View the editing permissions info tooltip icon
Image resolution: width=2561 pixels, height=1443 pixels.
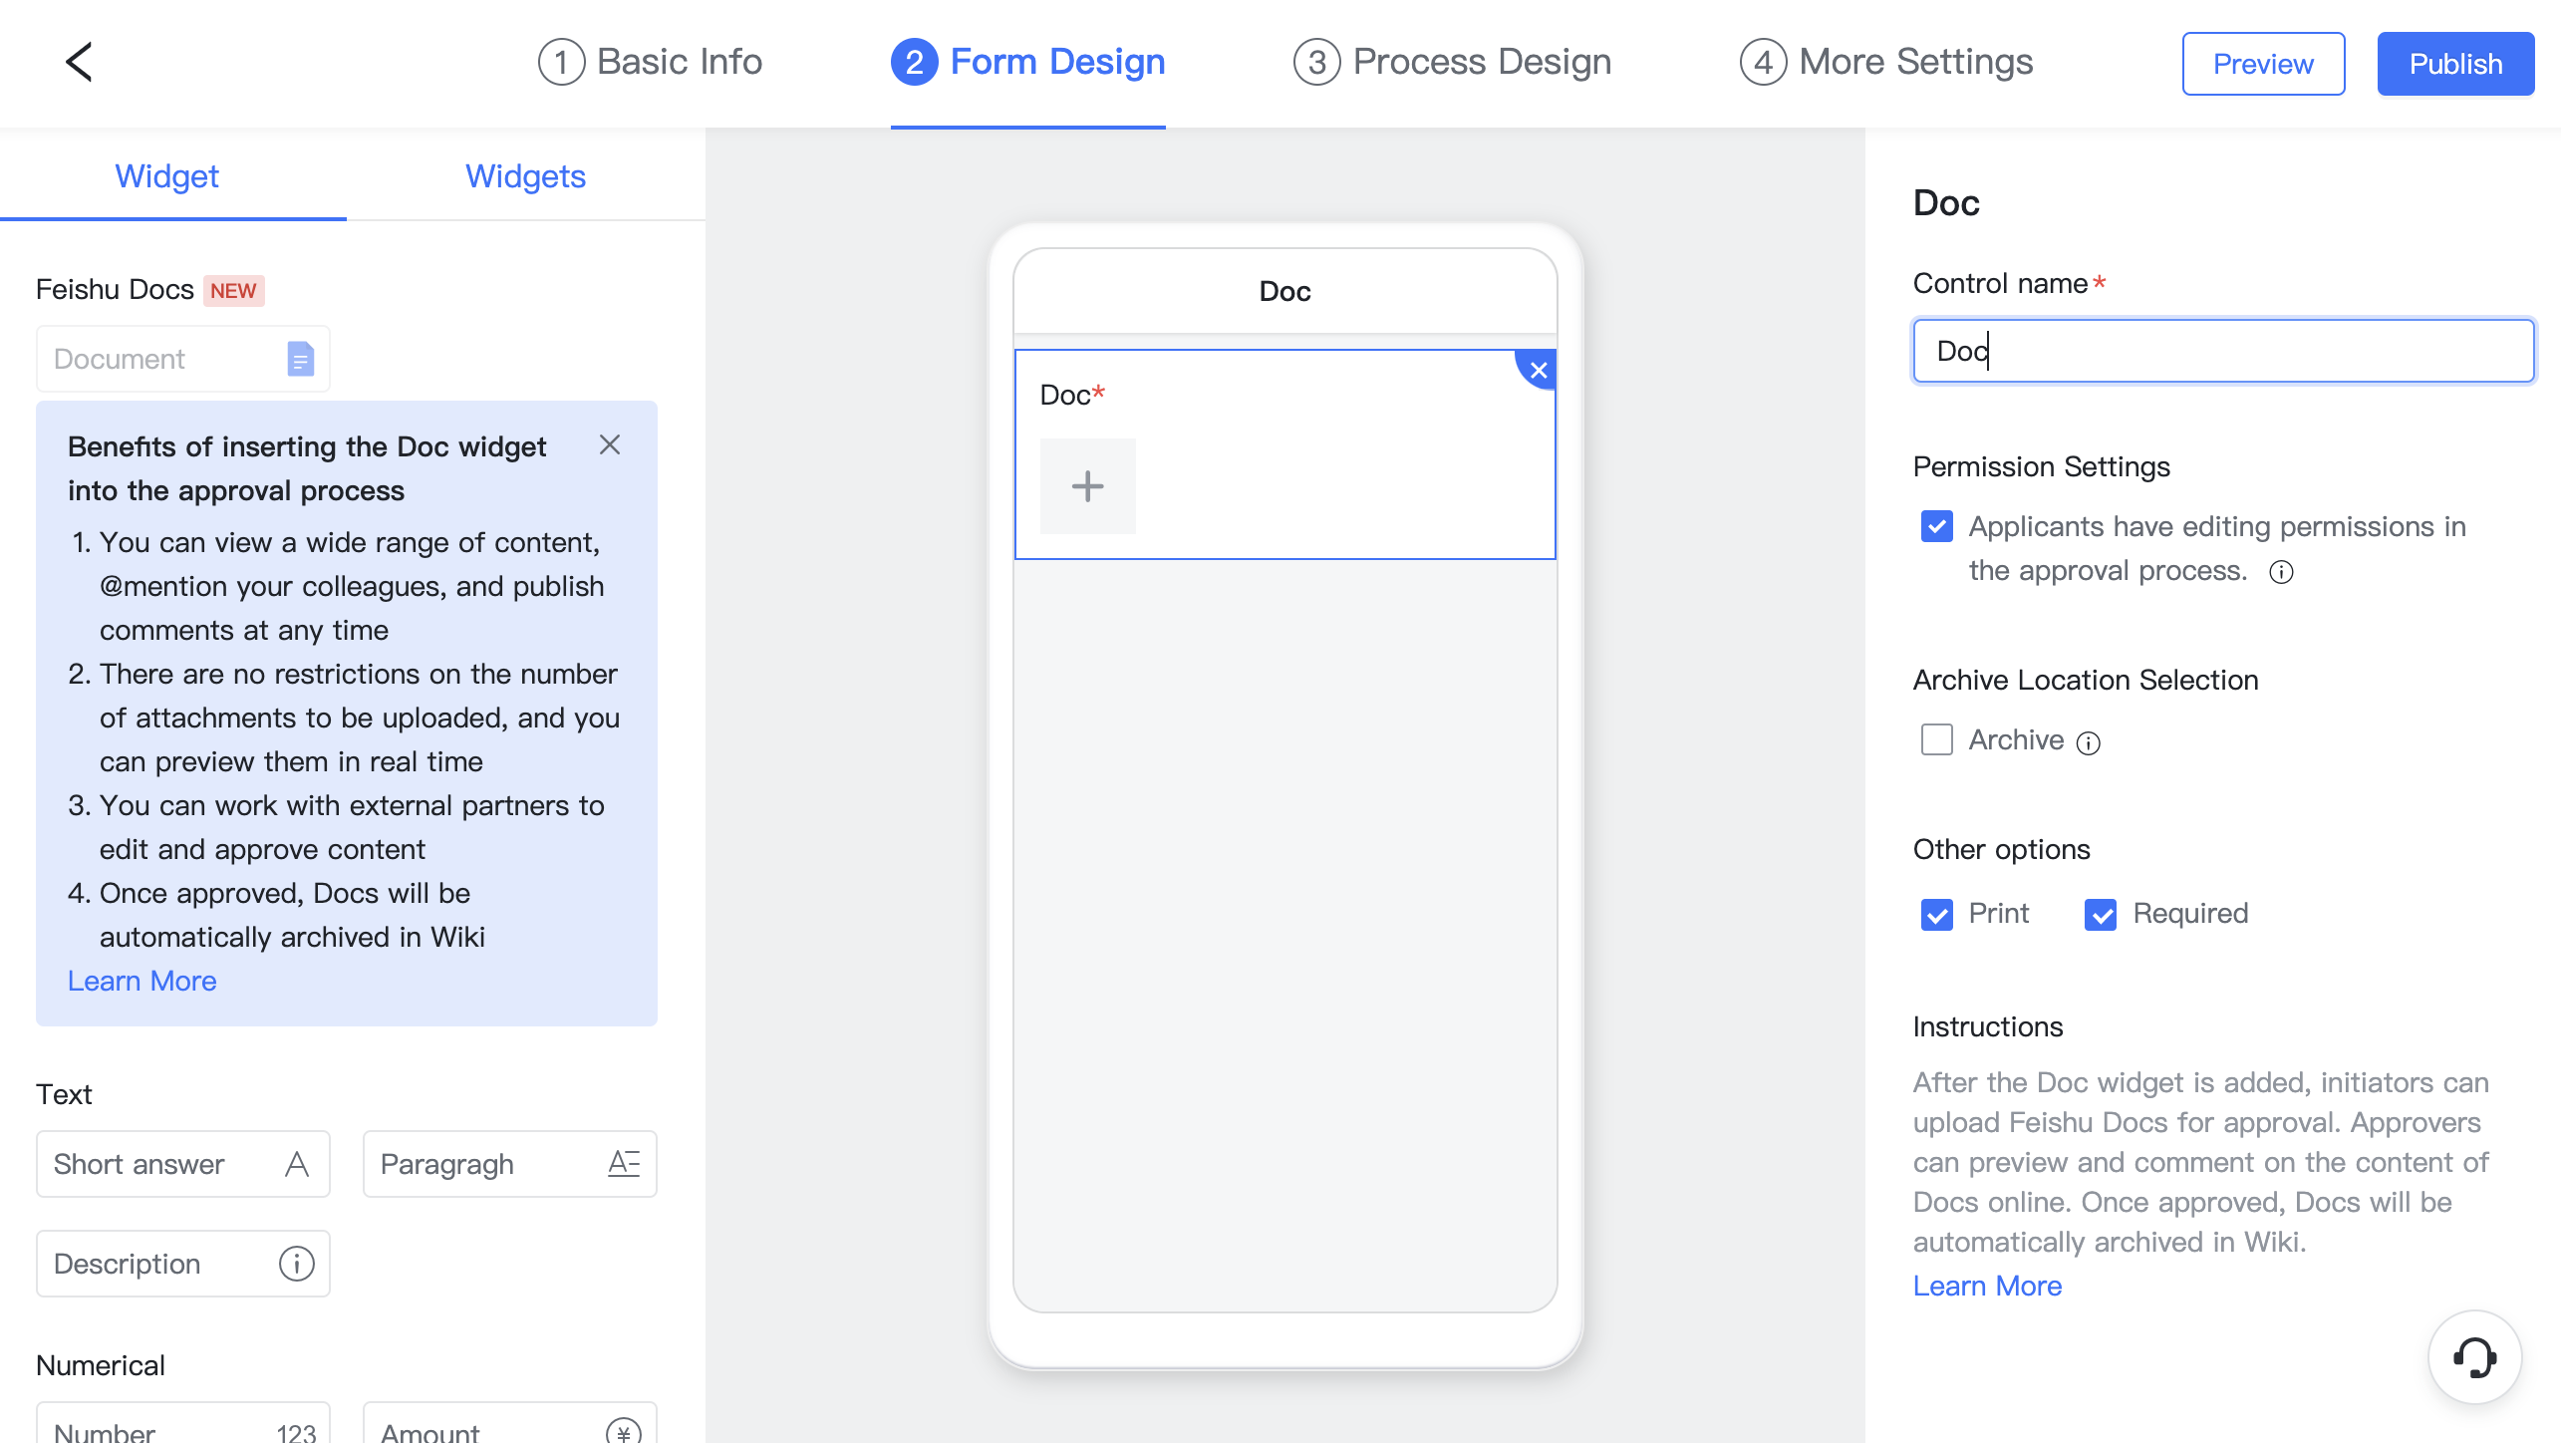coord(2282,571)
